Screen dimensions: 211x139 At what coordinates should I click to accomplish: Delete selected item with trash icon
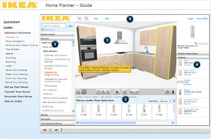pyautogui.click(x=173, y=92)
